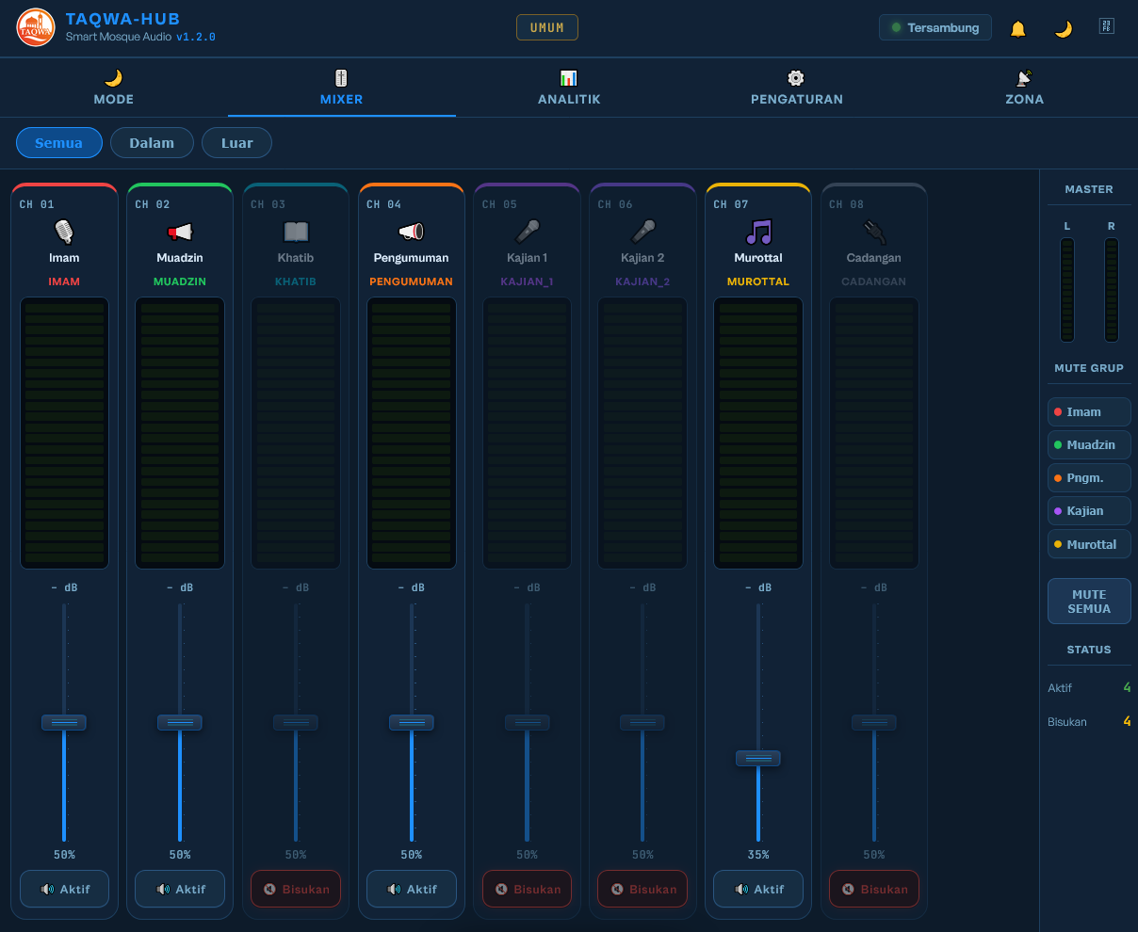The height and width of the screenshot is (932, 1138).
Task: Click the Imam channel level meter
Action: 64,433
